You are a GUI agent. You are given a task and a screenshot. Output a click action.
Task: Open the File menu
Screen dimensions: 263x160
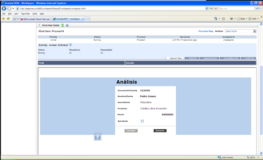pos(4,14)
